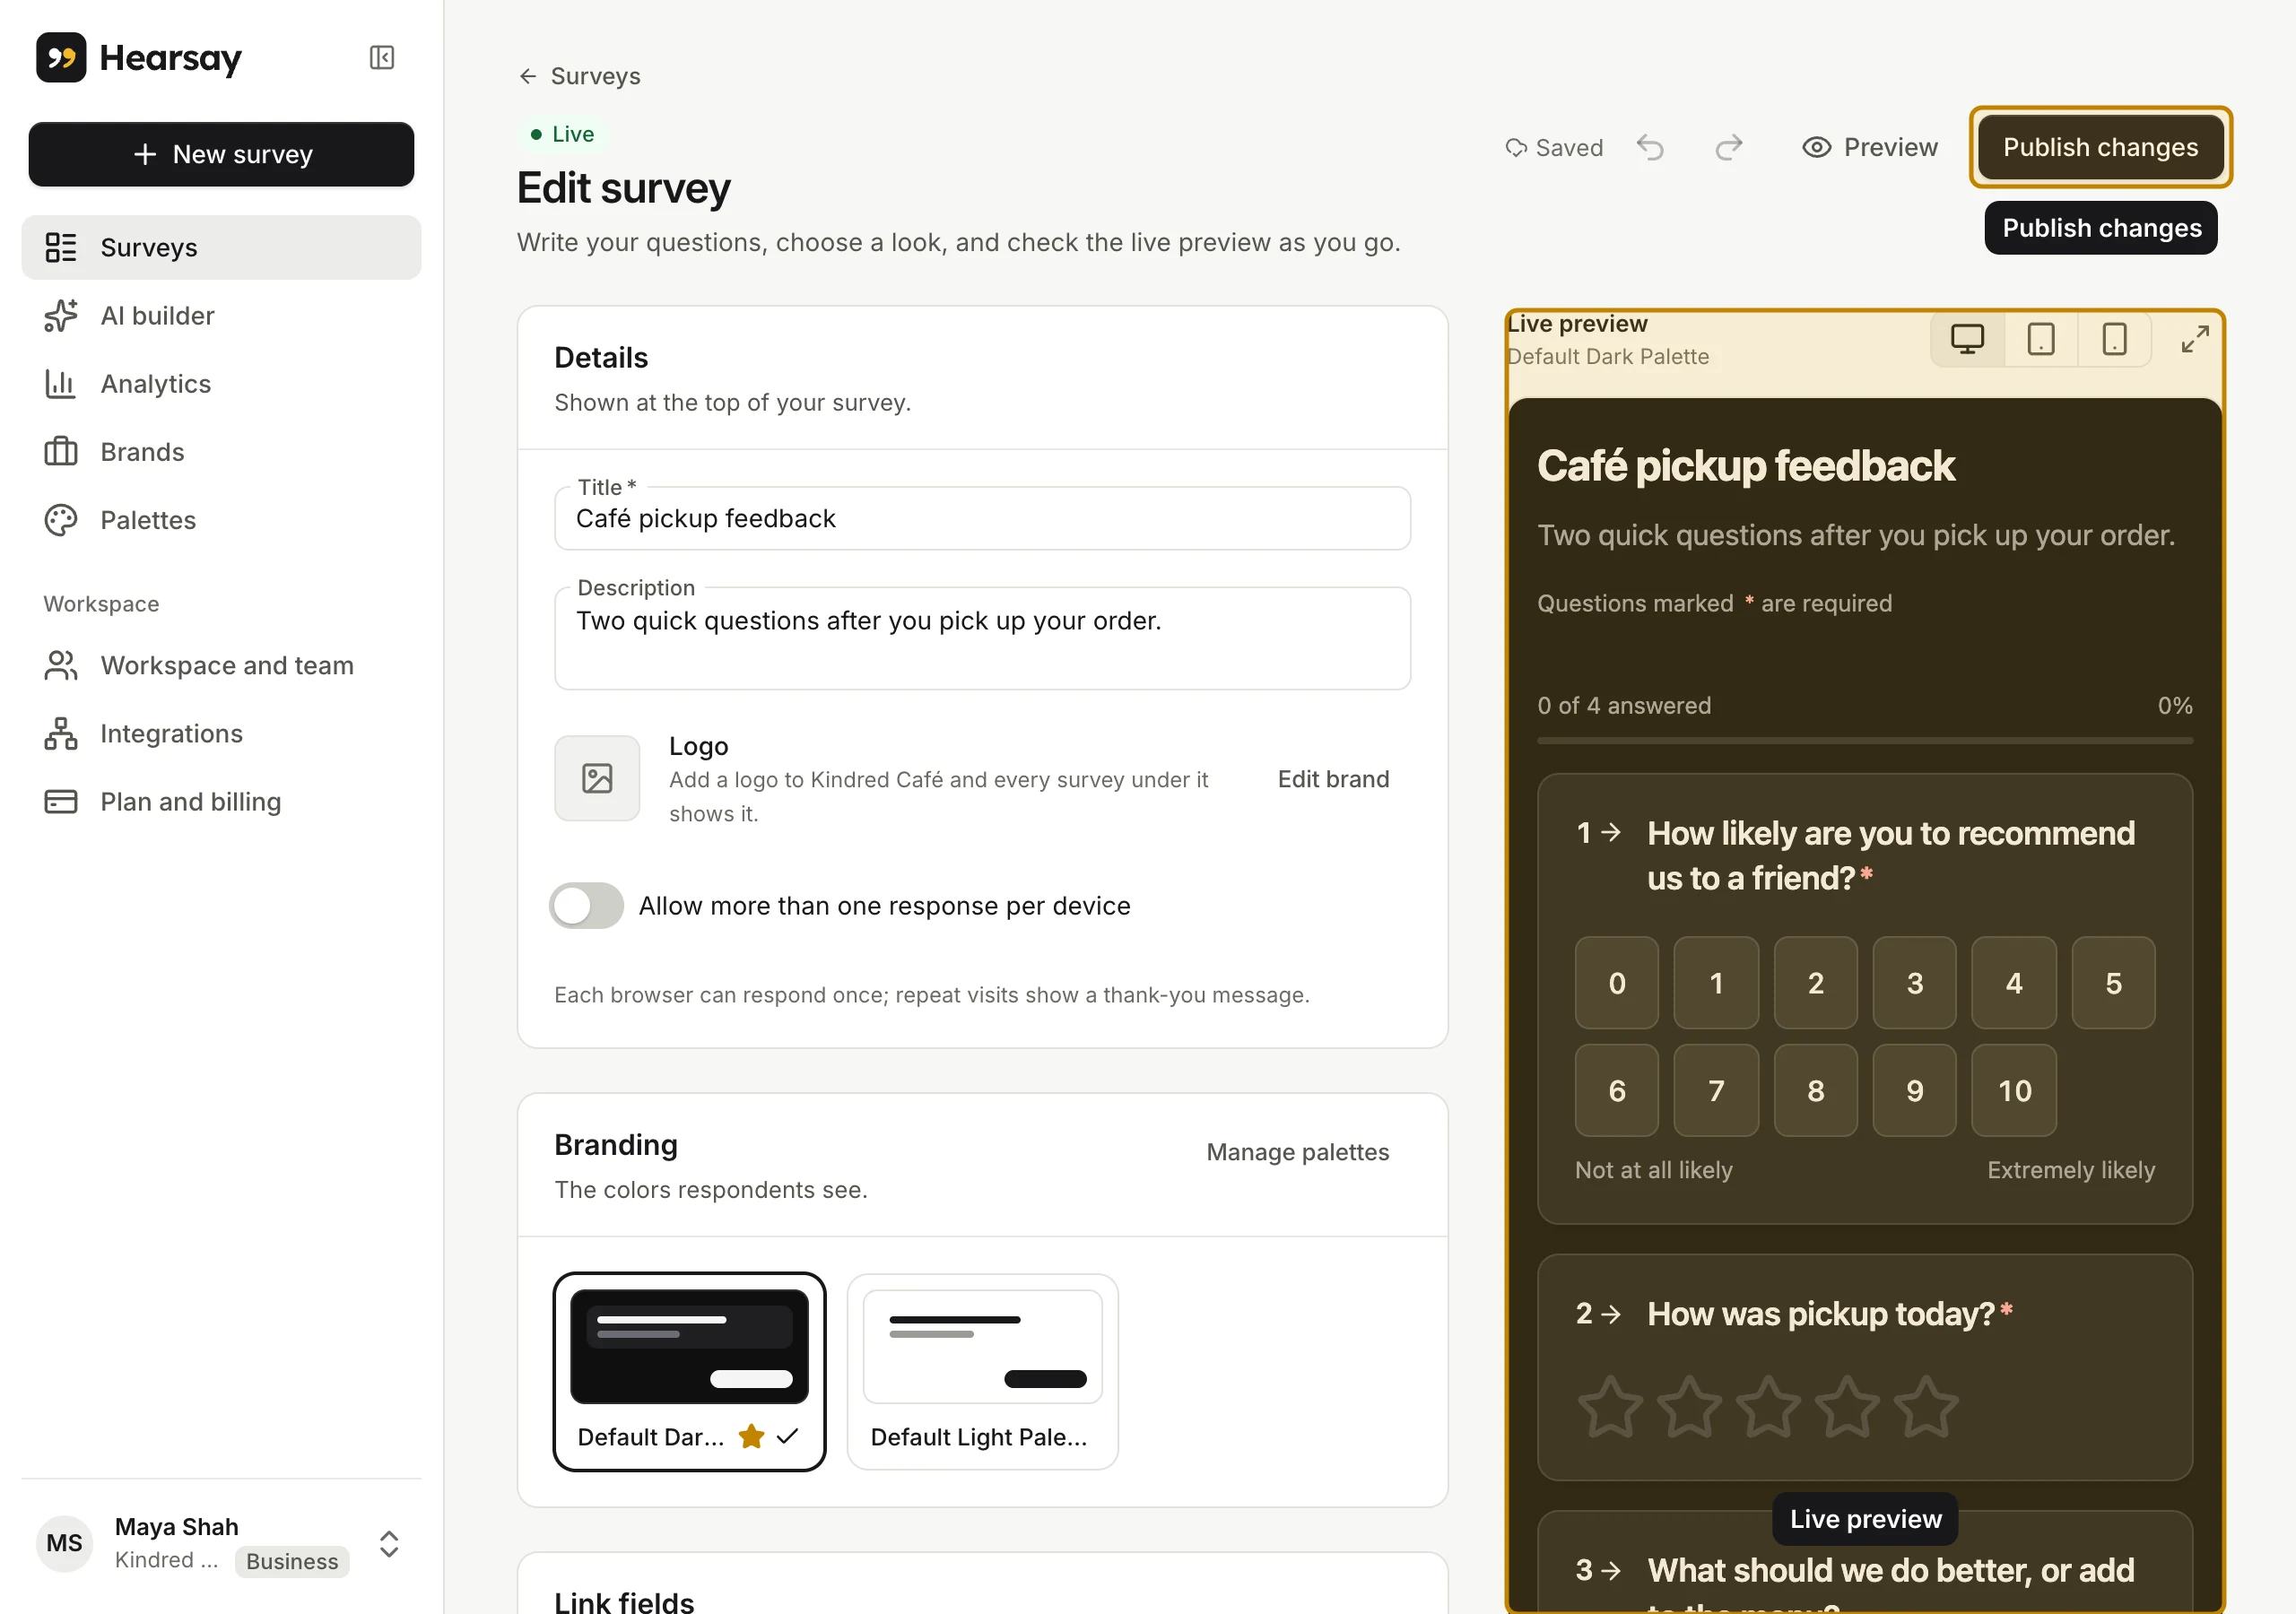Viewport: 2296px width, 1614px height.
Task: Switch preview to desktop view
Action: [1967, 339]
